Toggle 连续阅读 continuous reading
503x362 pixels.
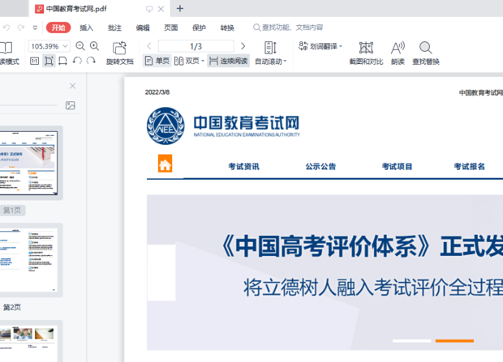[x=229, y=61]
